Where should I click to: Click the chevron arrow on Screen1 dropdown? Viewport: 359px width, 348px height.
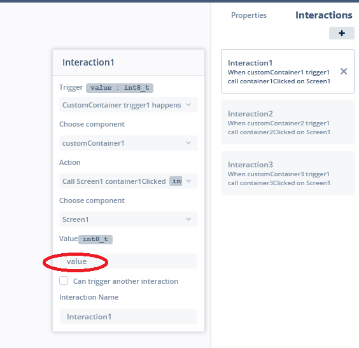pos(188,219)
